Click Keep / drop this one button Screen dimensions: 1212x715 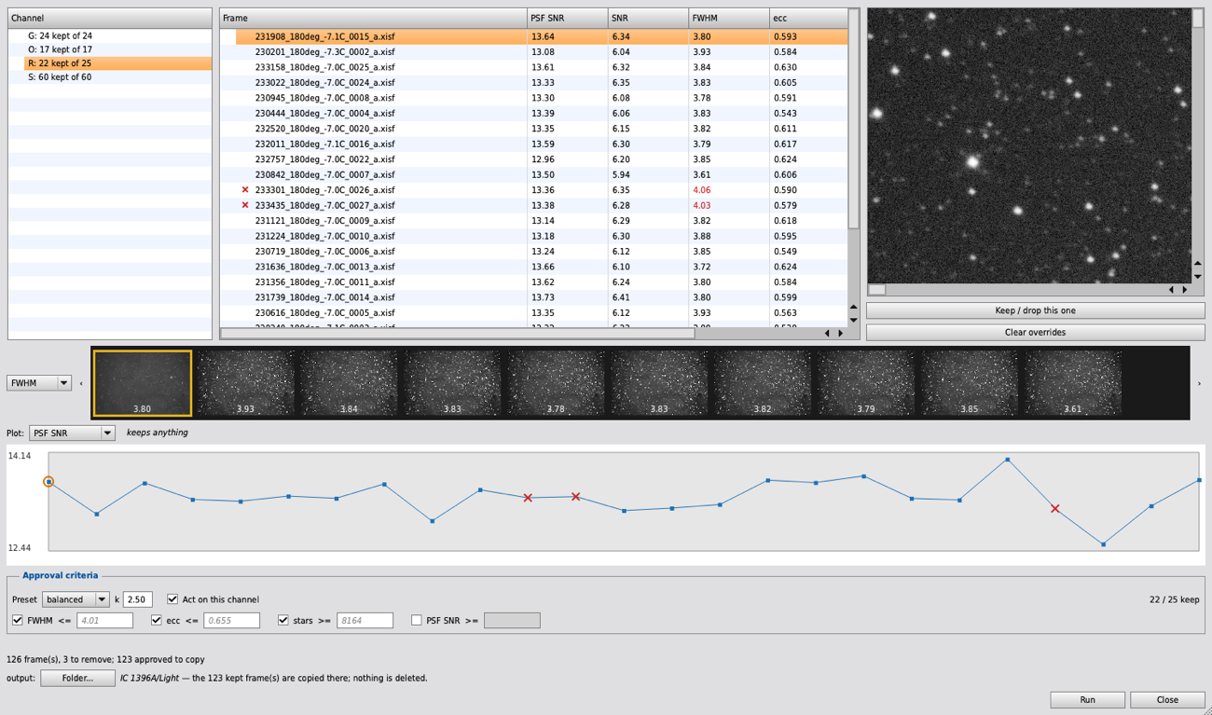(x=1035, y=310)
